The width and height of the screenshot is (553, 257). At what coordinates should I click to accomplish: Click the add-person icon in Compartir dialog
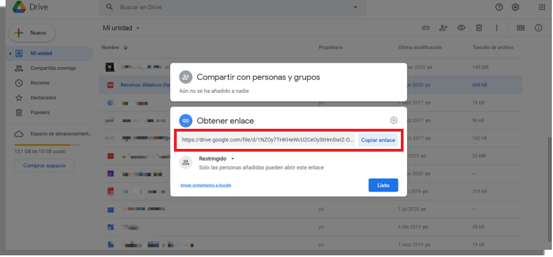click(185, 77)
